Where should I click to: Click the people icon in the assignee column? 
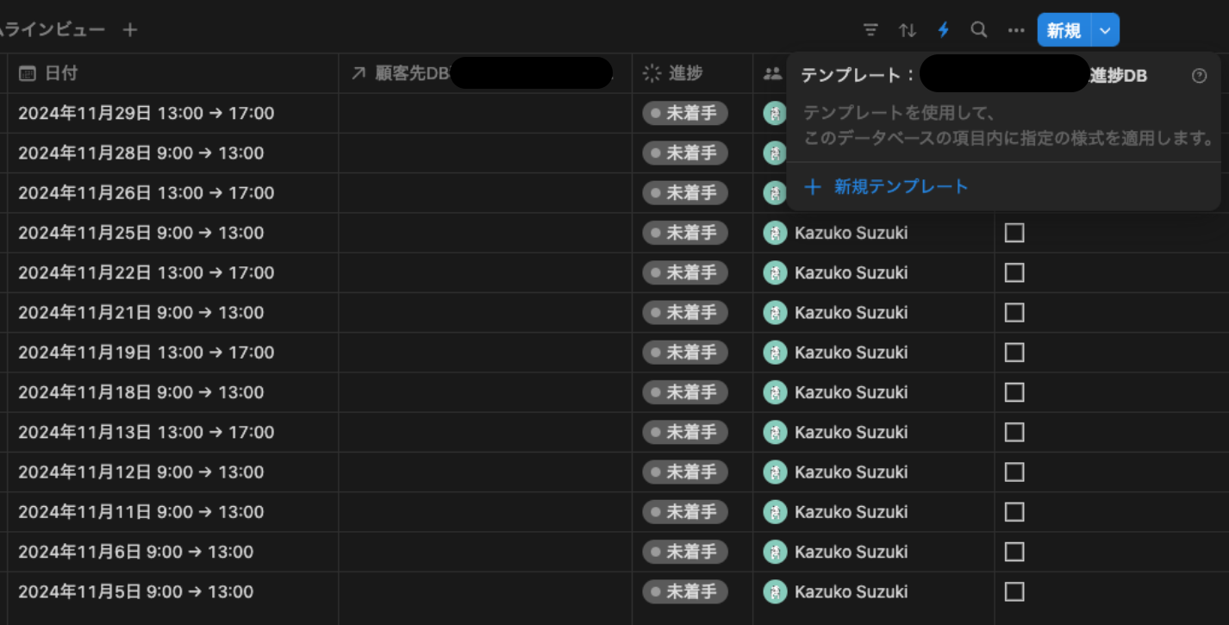point(772,73)
